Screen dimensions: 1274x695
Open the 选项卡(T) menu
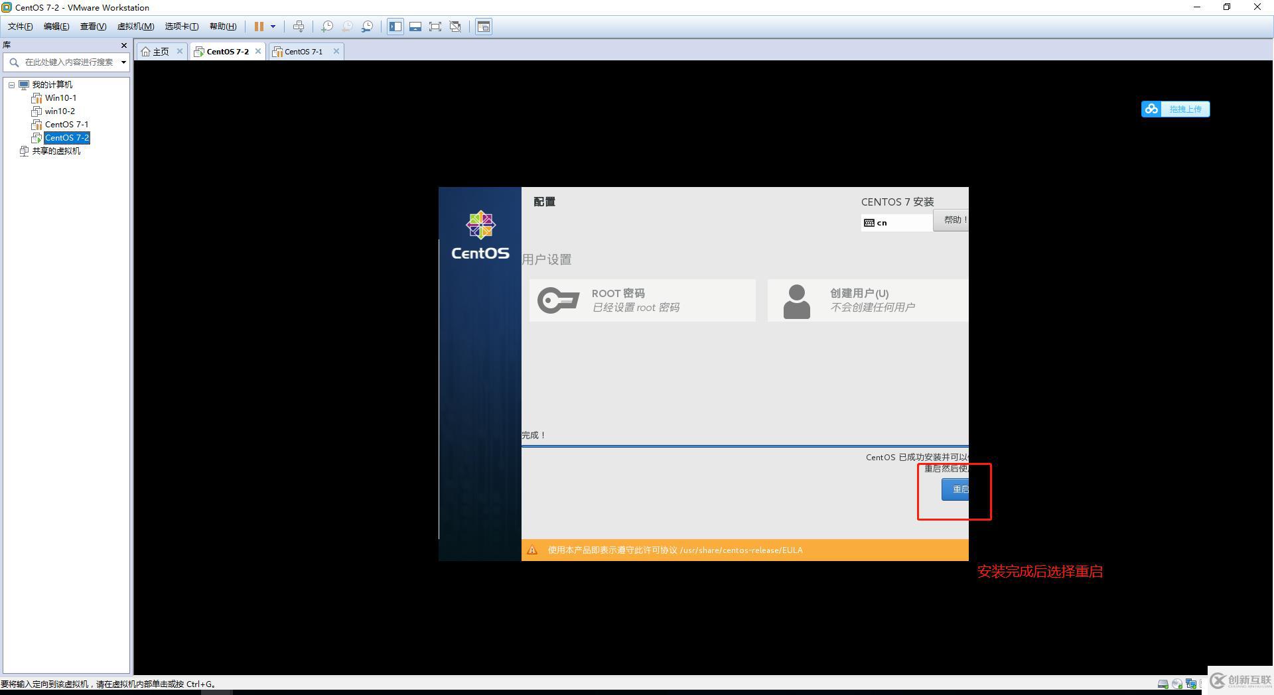tap(182, 27)
